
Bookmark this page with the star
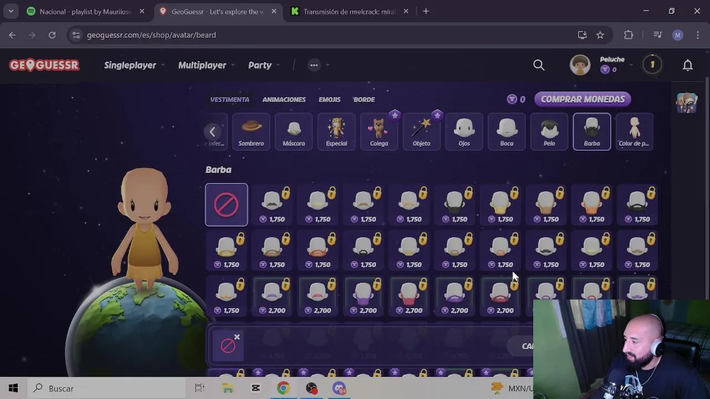pos(600,35)
